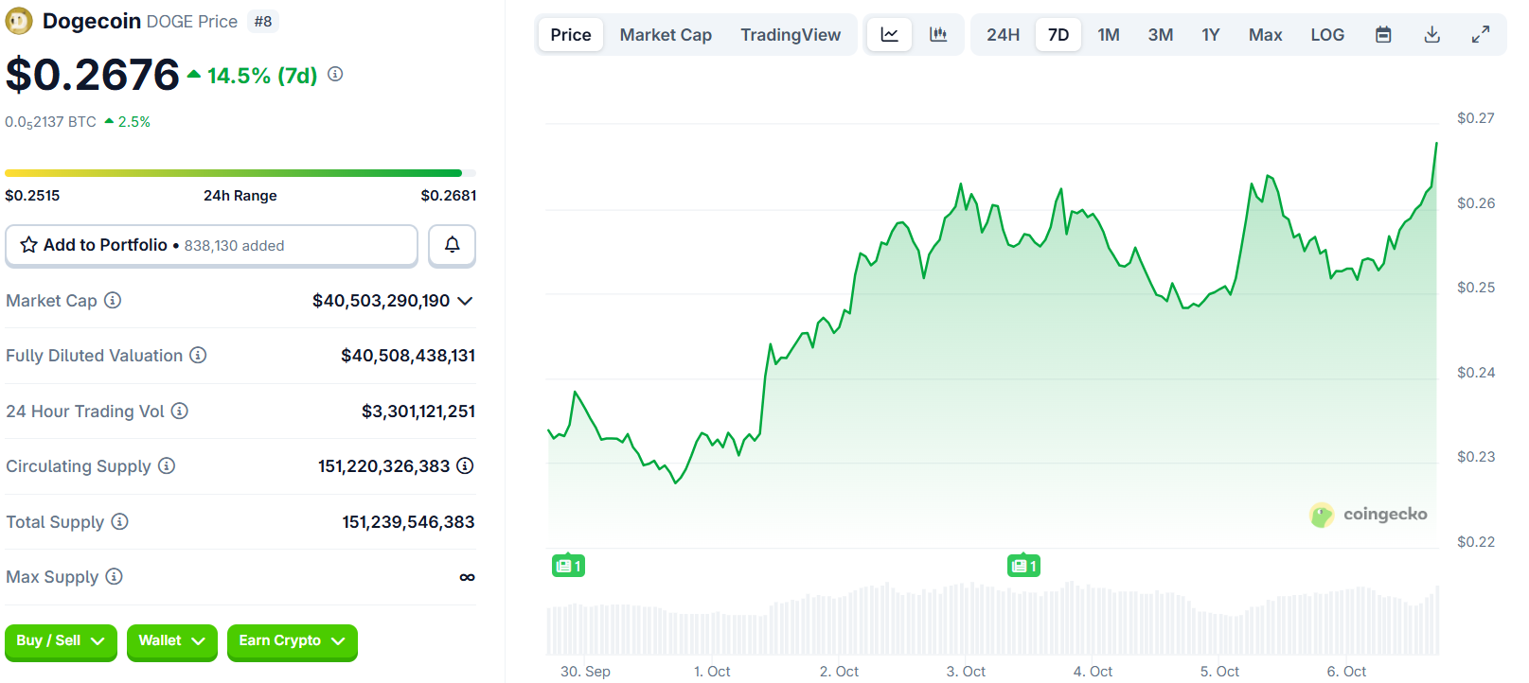
Task: Download chart data icon
Action: 1431,35
